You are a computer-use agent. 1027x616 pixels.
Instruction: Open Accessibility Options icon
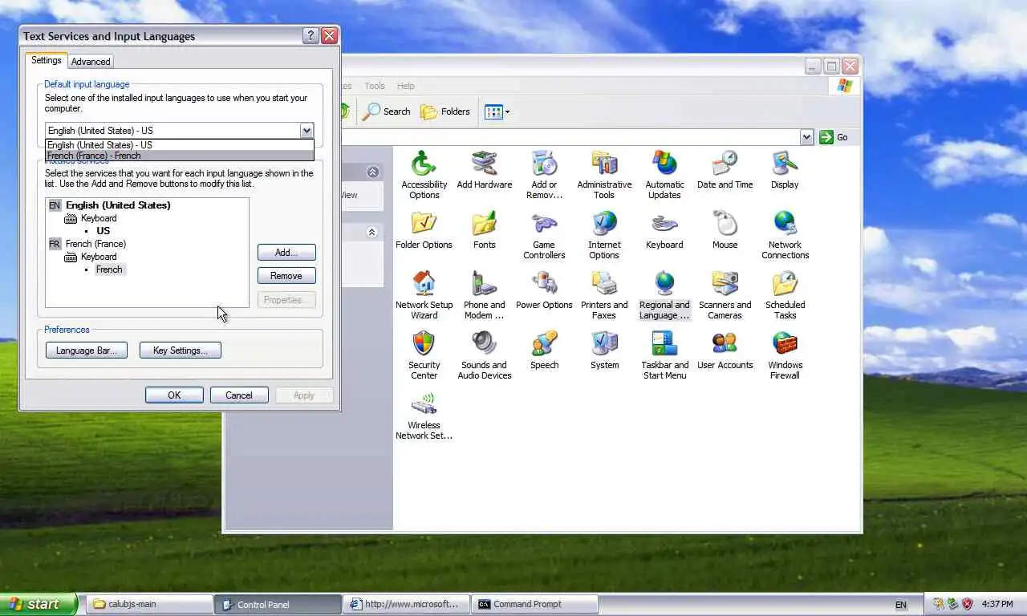(x=424, y=174)
